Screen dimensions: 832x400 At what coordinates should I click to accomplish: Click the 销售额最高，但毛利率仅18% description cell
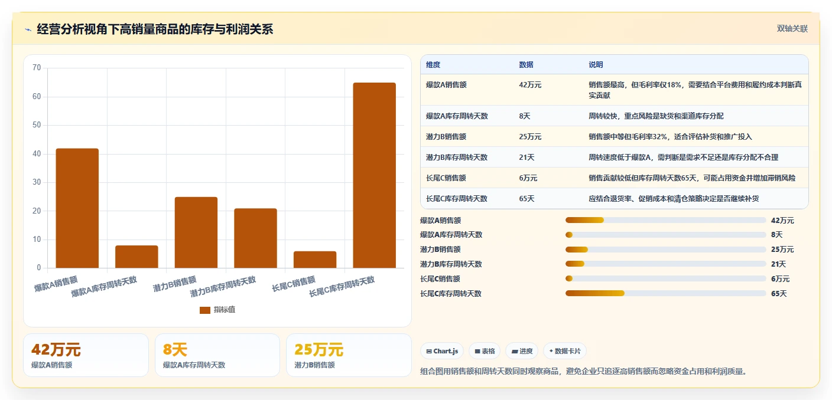[x=695, y=90]
